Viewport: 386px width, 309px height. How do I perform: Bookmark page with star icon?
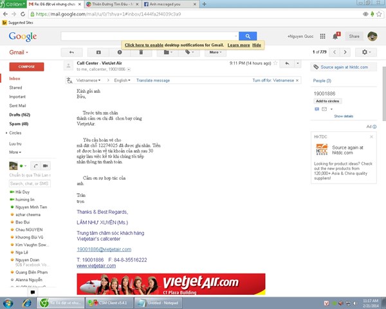[x=379, y=14]
